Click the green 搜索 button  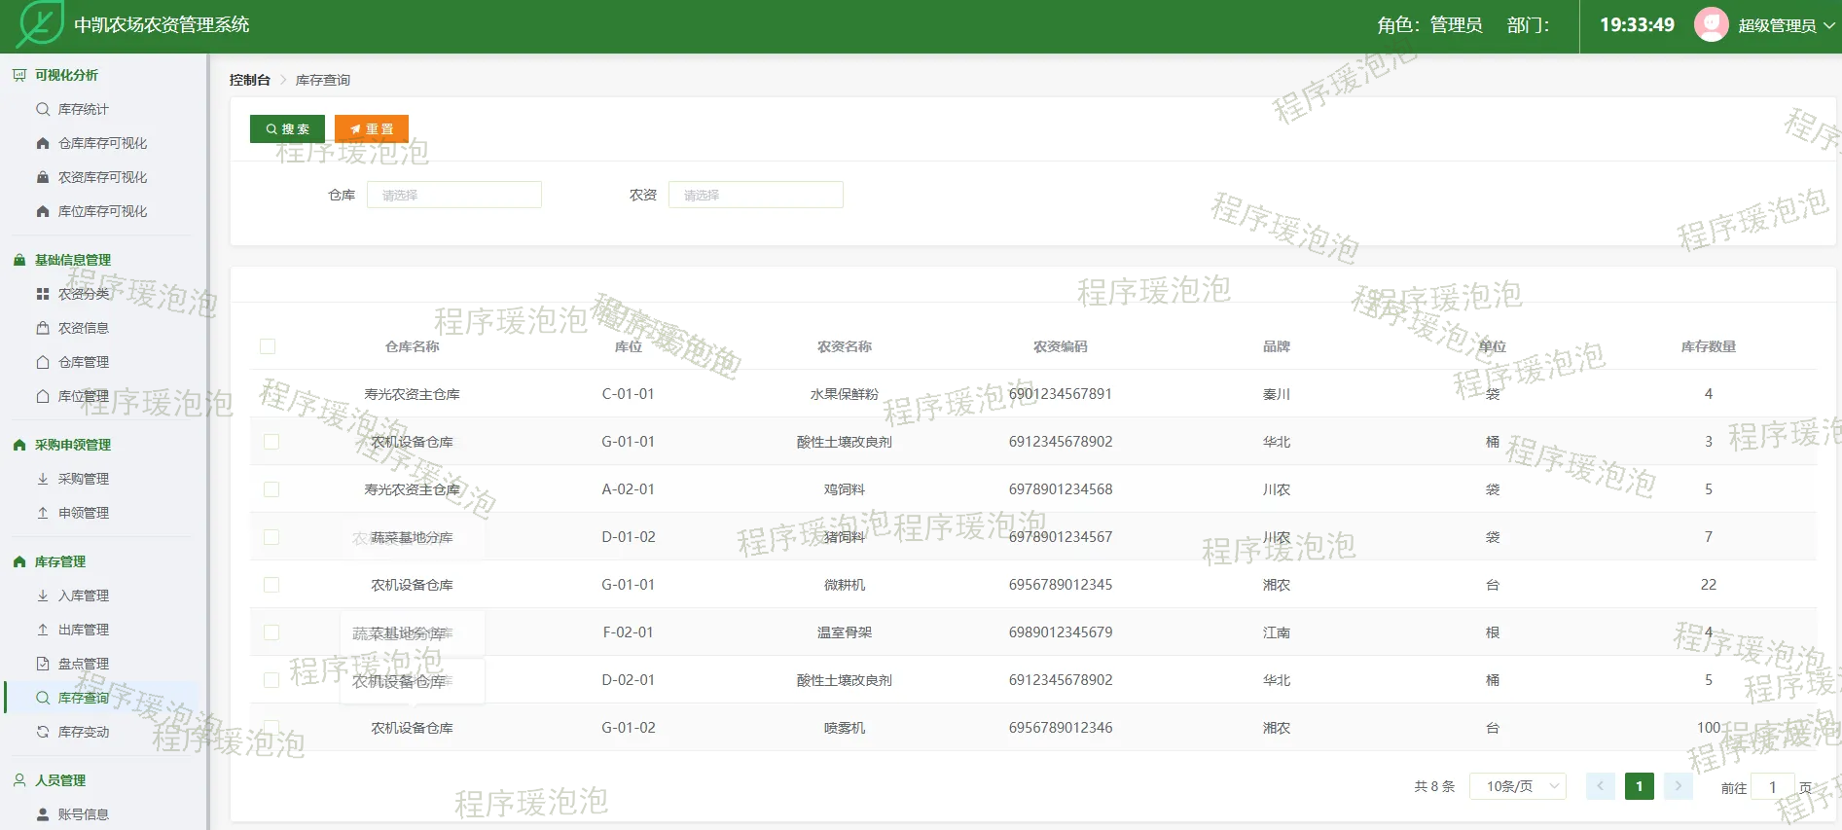(287, 128)
